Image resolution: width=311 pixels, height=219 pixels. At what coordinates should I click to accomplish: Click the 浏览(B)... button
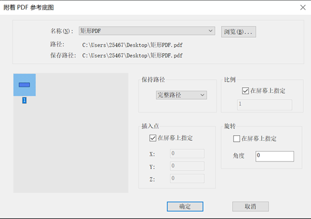pyautogui.click(x=238, y=32)
